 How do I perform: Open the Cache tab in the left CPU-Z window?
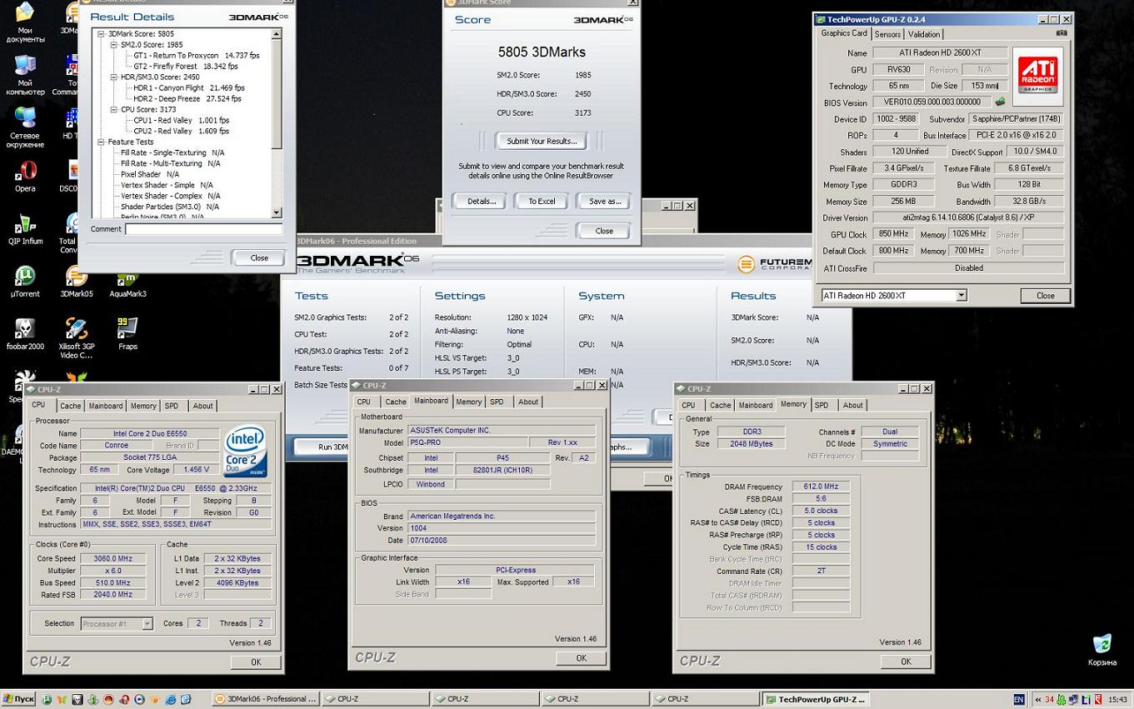pyautogui.click(x=70, y=406)
